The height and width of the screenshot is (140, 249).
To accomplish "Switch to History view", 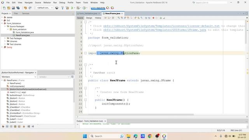I will 98,18.
